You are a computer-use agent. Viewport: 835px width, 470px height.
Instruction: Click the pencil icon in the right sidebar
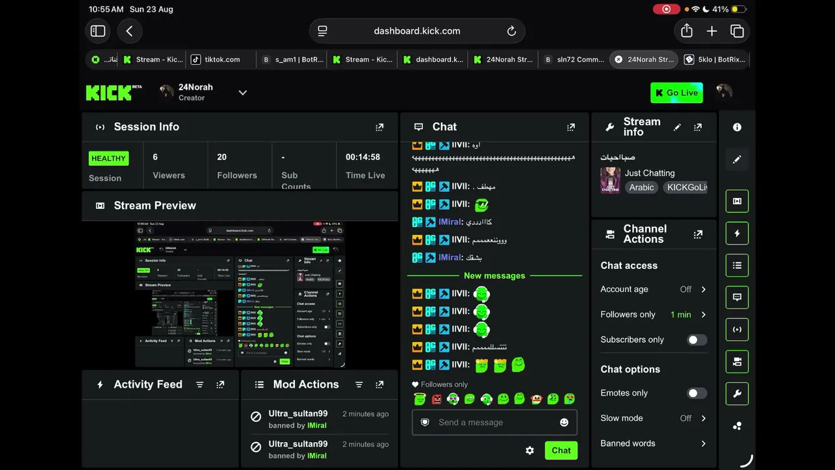737,159
